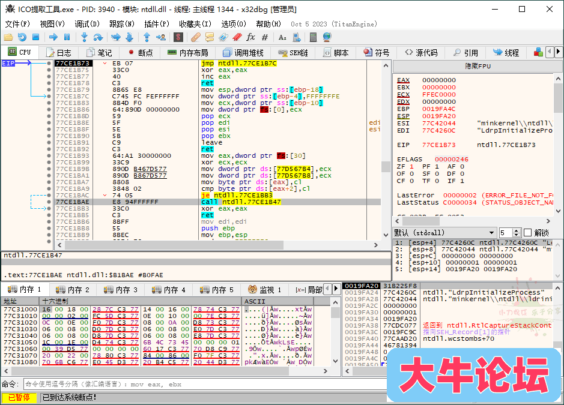
Task: Toggle breakpoint bullet at address 77CE1B79
Action: (49, 89)
